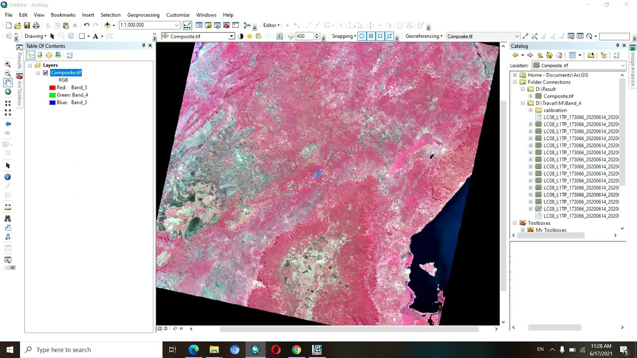Click Go Home in Catalog
Image resolution: width=637 pixels, height=358 pixels.
coord(549,55)
